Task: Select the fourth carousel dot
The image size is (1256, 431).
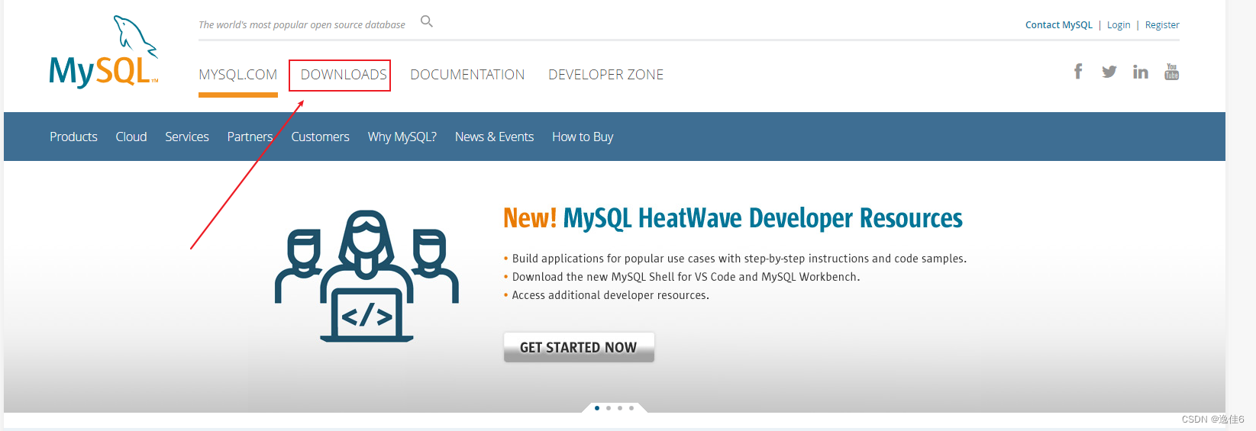Action: pos(631,408)
